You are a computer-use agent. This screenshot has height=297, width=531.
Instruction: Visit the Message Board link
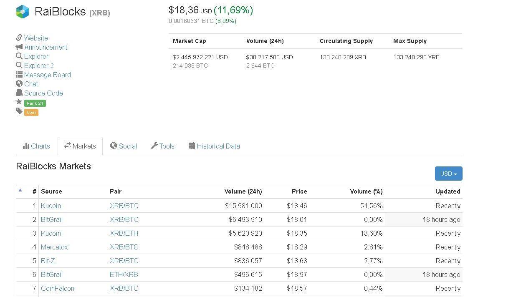(x=48, y=75)
